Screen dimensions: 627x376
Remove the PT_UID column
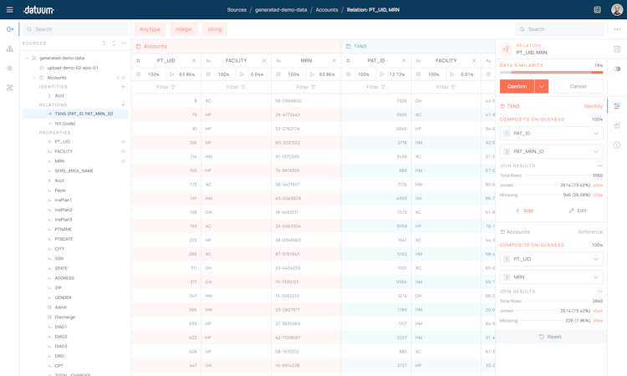pyautogui.click(x=194, y=61)
